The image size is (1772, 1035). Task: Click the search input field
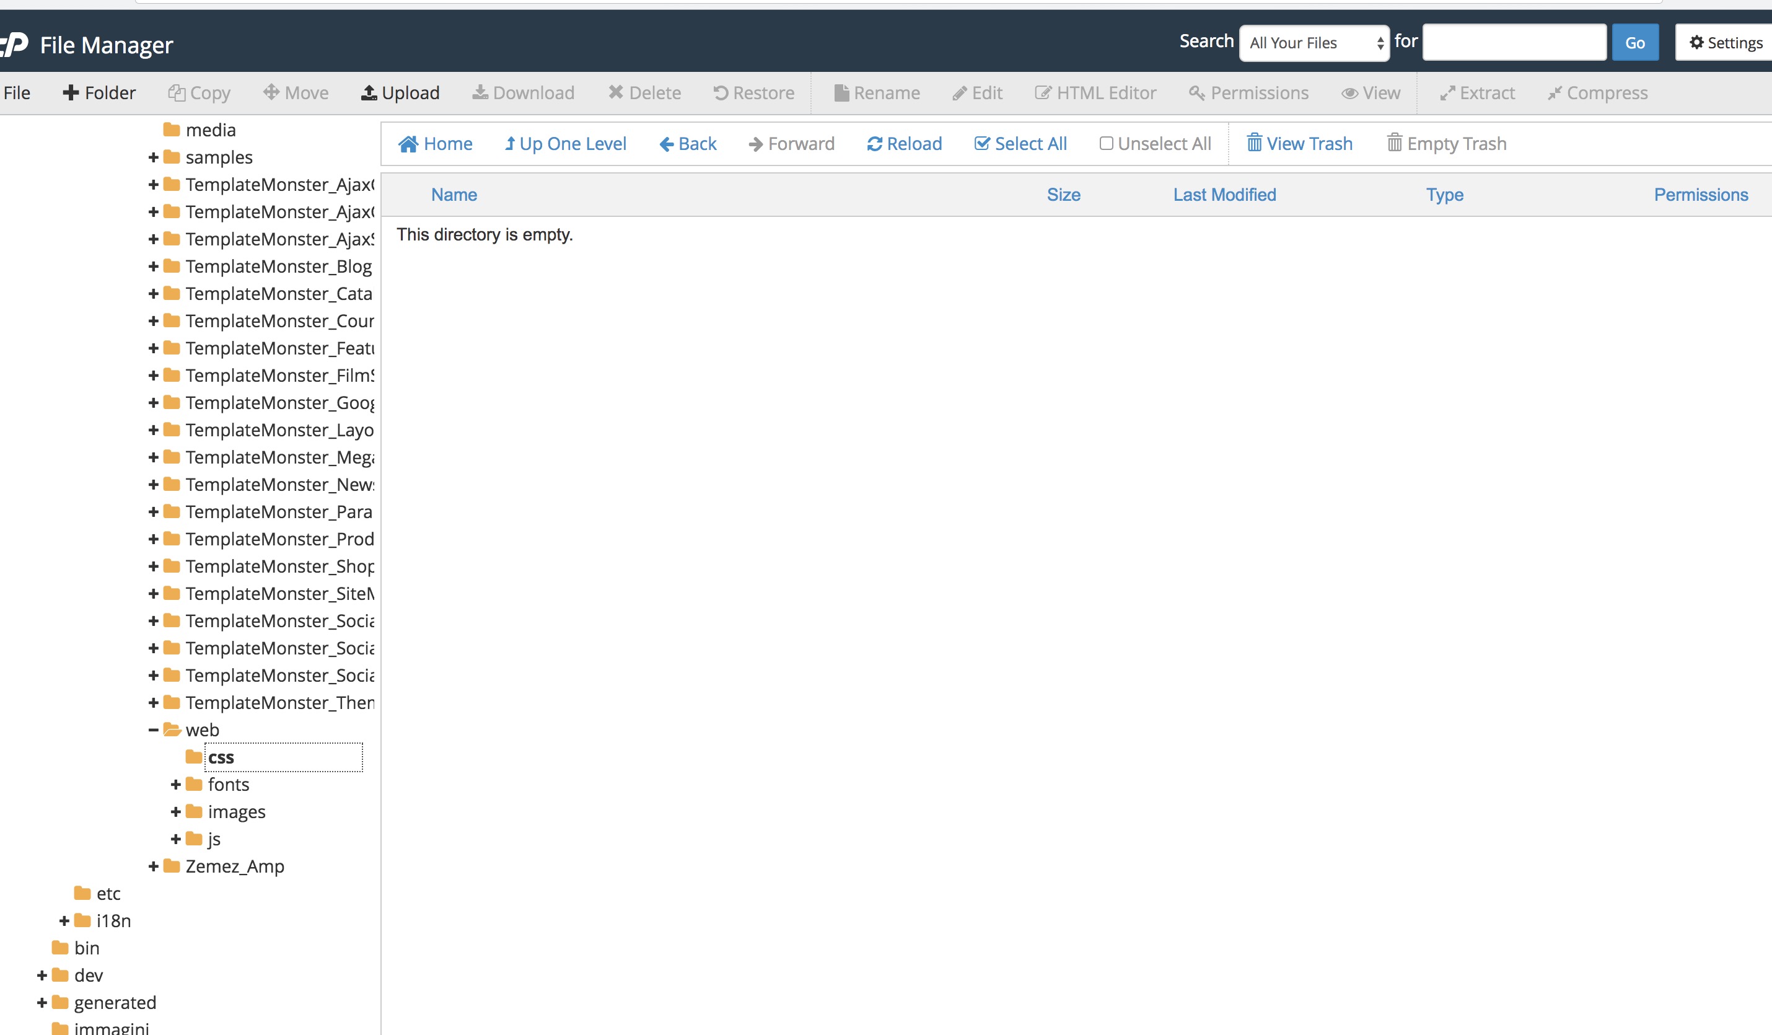(1514, 42)
